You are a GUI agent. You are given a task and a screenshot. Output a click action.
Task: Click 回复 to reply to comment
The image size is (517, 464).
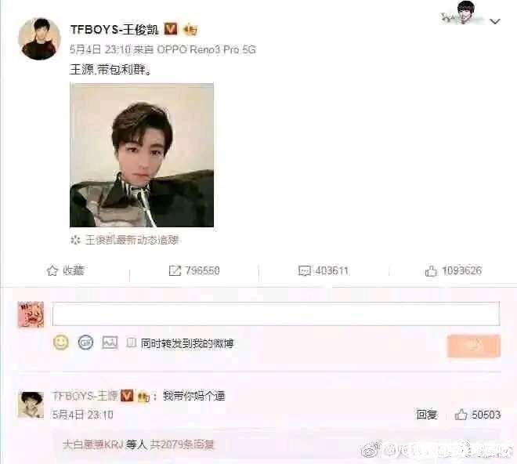point(427,415)
